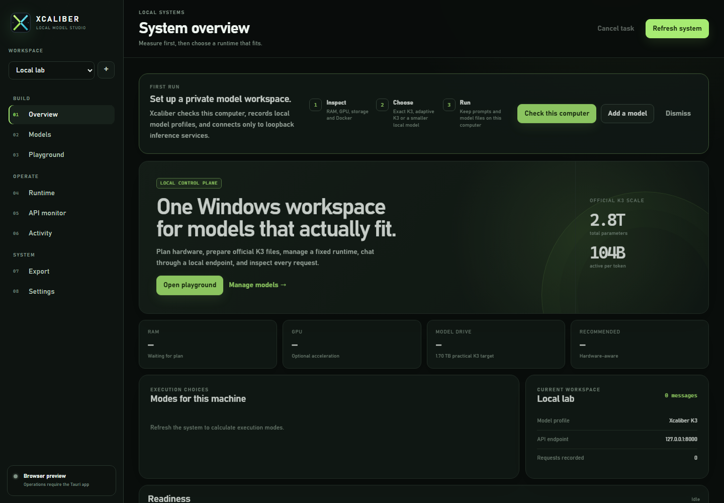
Task: Open the Local lab workspace dropdown
Action: click(x=51, y=70)
